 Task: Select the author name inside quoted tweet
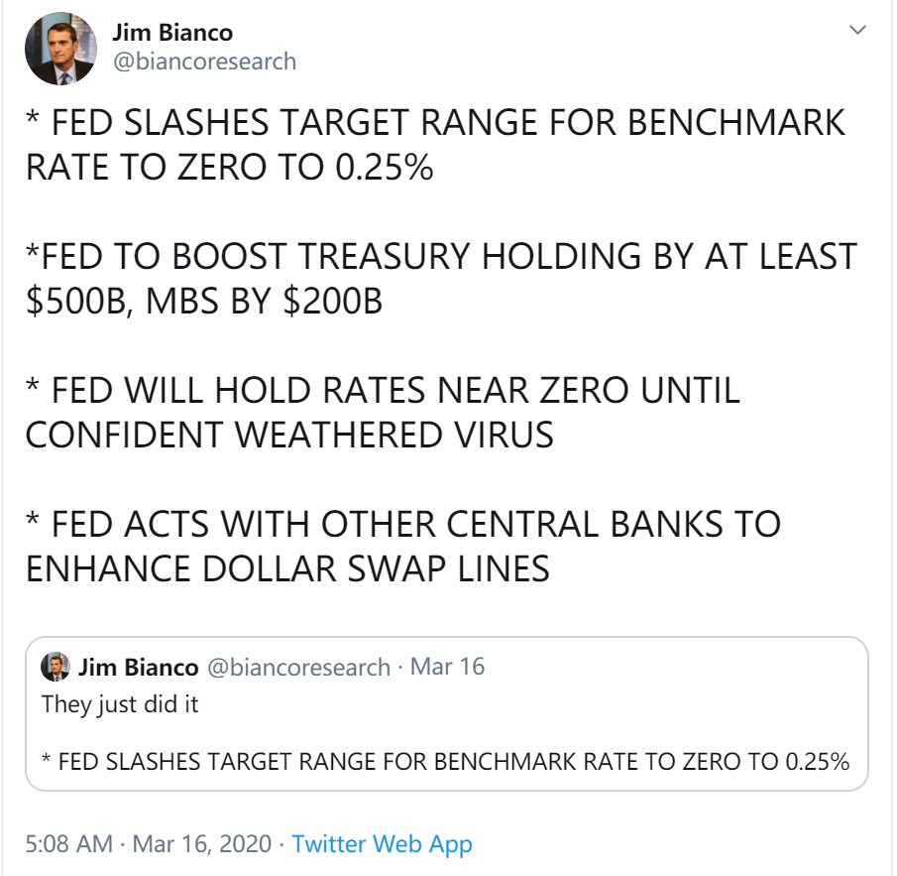[x=139, y=667]
